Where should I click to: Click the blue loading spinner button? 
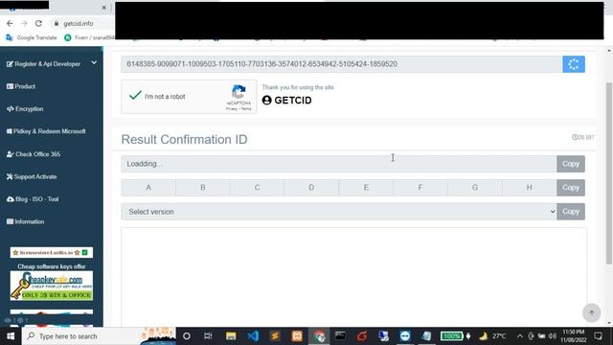(x=574, y=64)
